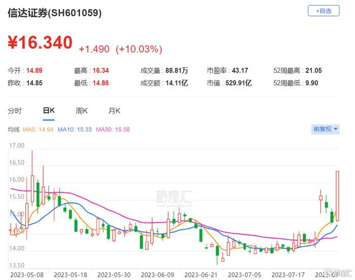Click the 52周最低 value 9.90

coord(312,83)
